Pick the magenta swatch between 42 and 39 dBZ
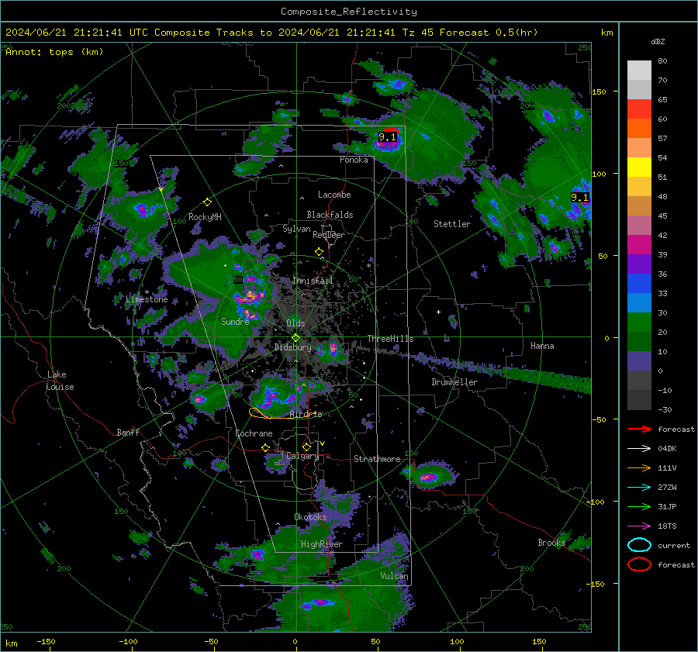698x652 pixels. [639, 245]
